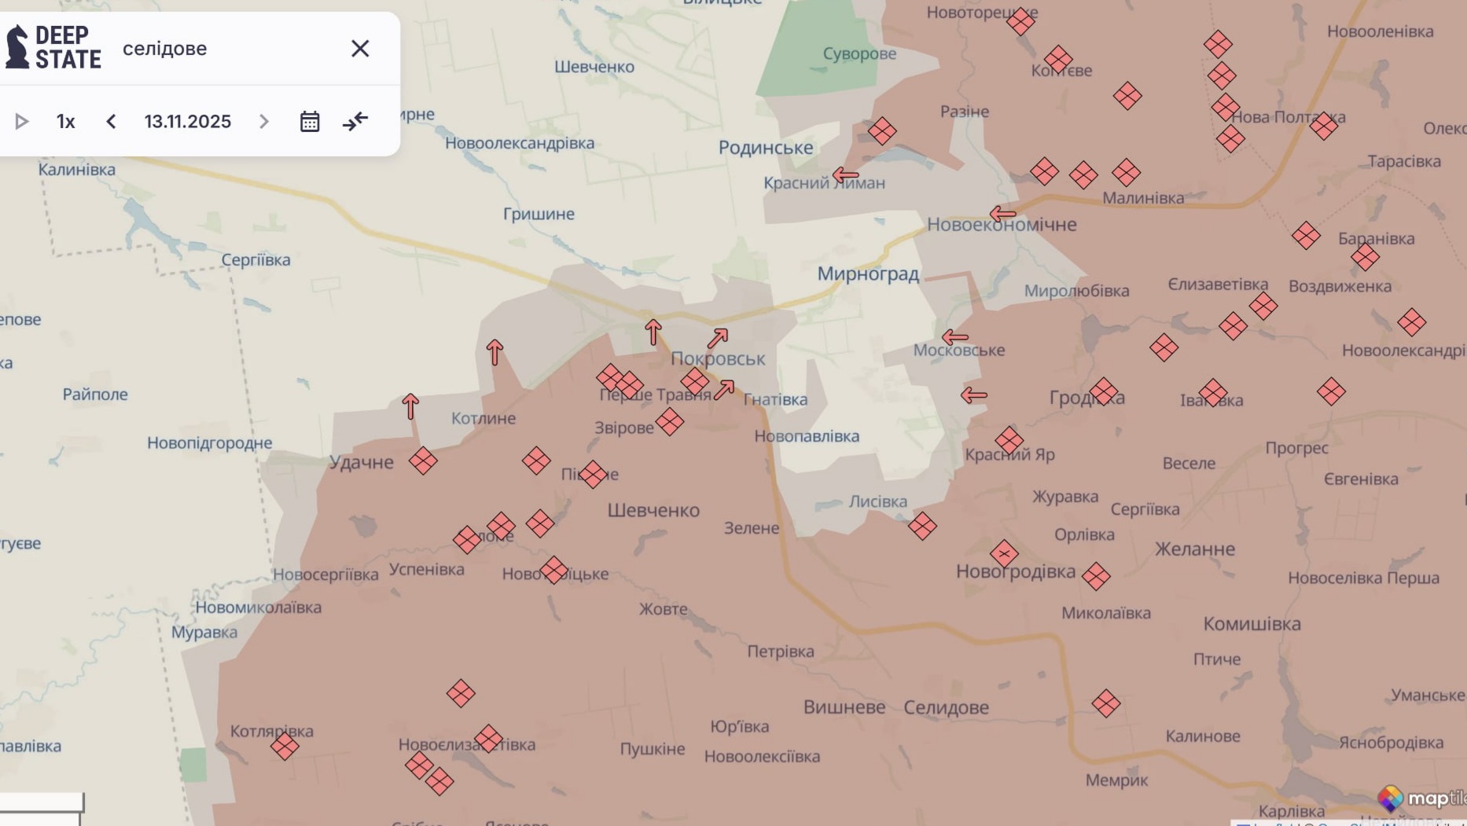Click the date label 13.11.2025

point(186,120)
